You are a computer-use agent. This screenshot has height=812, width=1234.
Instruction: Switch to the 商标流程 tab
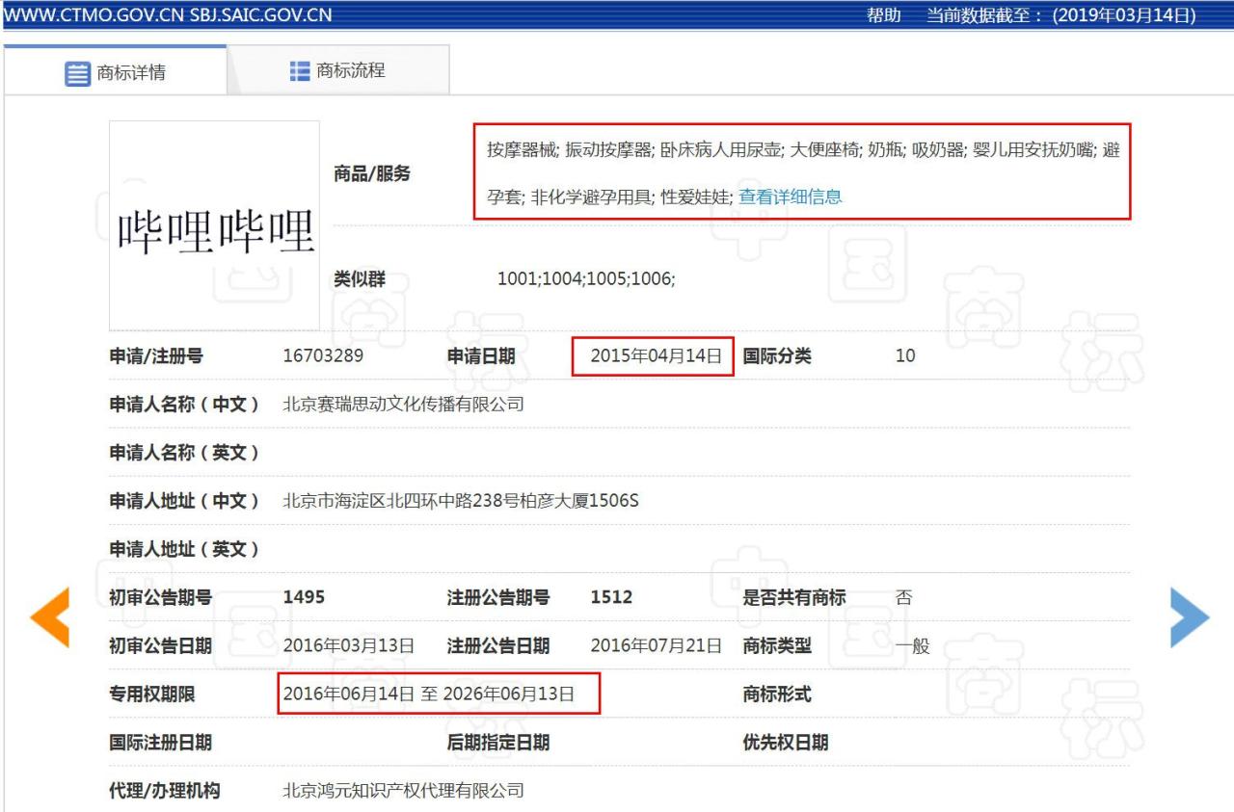350,71
